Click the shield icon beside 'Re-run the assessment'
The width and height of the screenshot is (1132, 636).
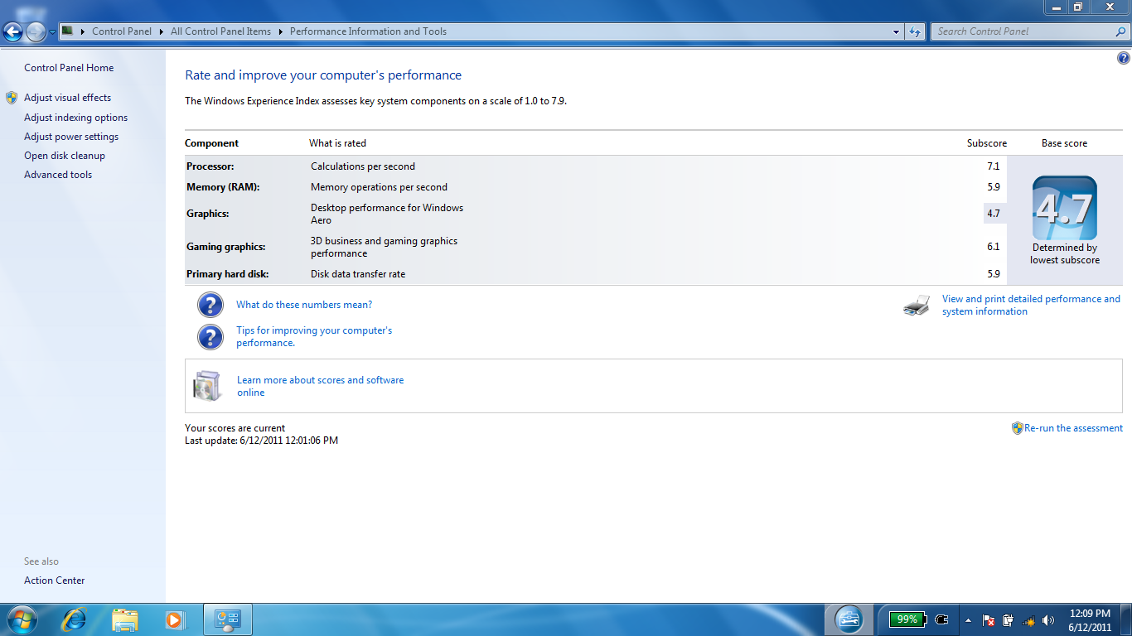(x=1018, y=428)
